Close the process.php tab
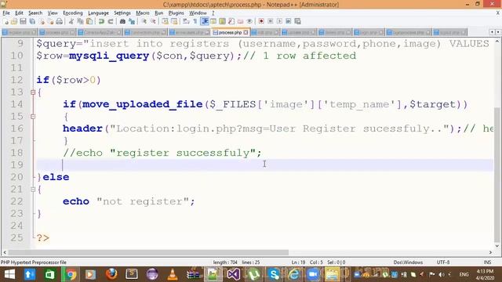Image resolution: width=502 pixels, height=282 pixels. pyautogui.click(x=246, y=32)
